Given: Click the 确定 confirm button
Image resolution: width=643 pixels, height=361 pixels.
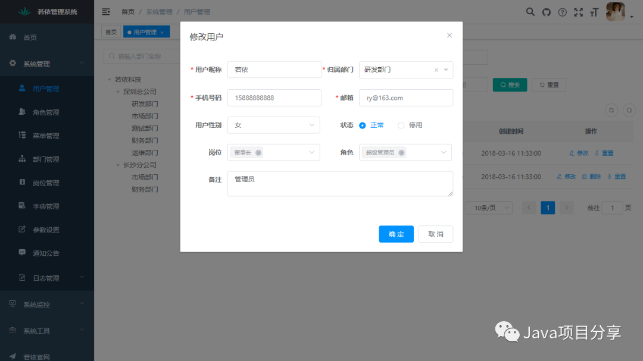Looking at the screenshot, I should click(x=396, y=234).
